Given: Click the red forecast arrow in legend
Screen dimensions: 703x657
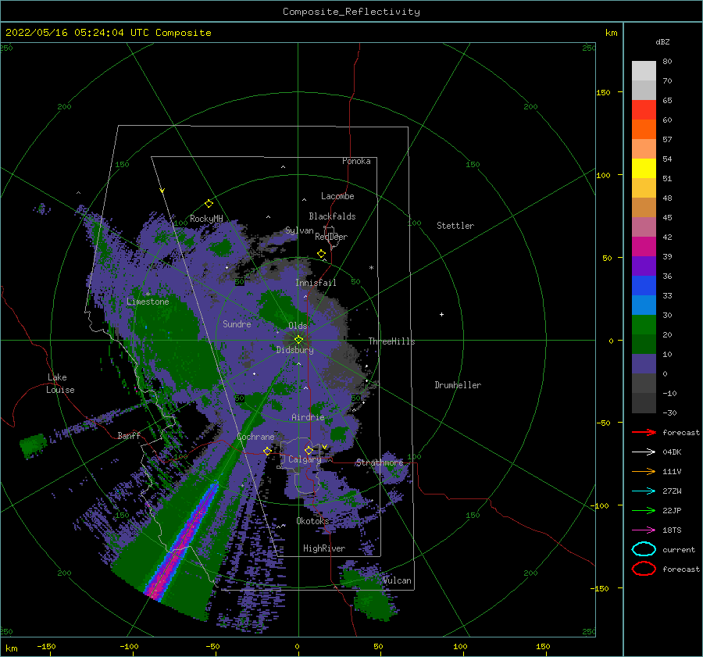Looking at the screenshot, I should pos(644,432).
